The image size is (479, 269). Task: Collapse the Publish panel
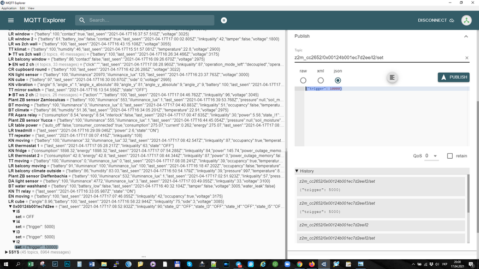click(466, 37)
